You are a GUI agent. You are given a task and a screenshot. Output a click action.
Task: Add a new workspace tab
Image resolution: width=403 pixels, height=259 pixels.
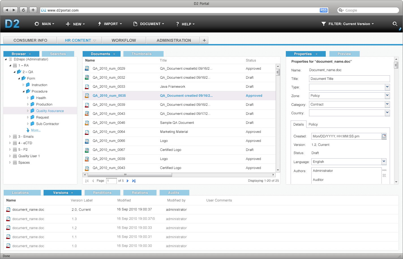coord(204,40)
